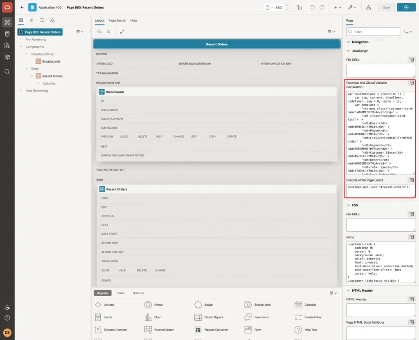This screenshot has height=340, width=419.
Task: Open Application 400 breadcrumb link
Action: [50, 7]
